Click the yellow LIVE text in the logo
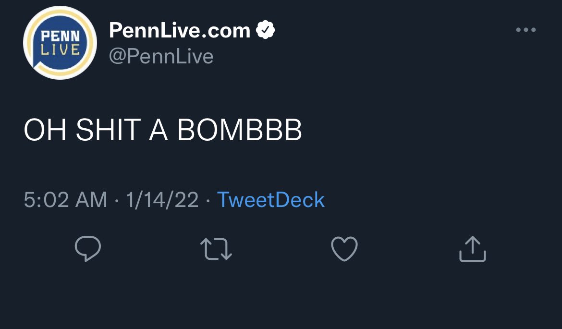The width and height of the screenshot is (562, 329). [60, 49]
